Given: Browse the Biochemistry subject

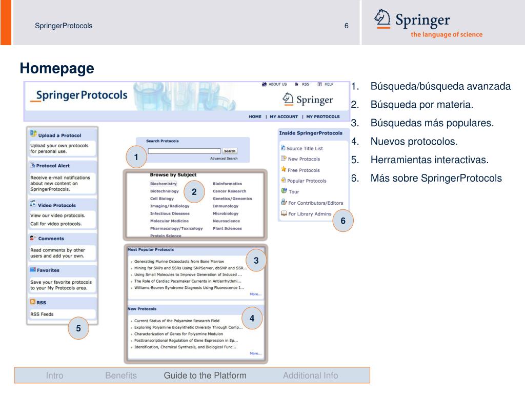Looking at the screenshot, I should tap(163, 184).
